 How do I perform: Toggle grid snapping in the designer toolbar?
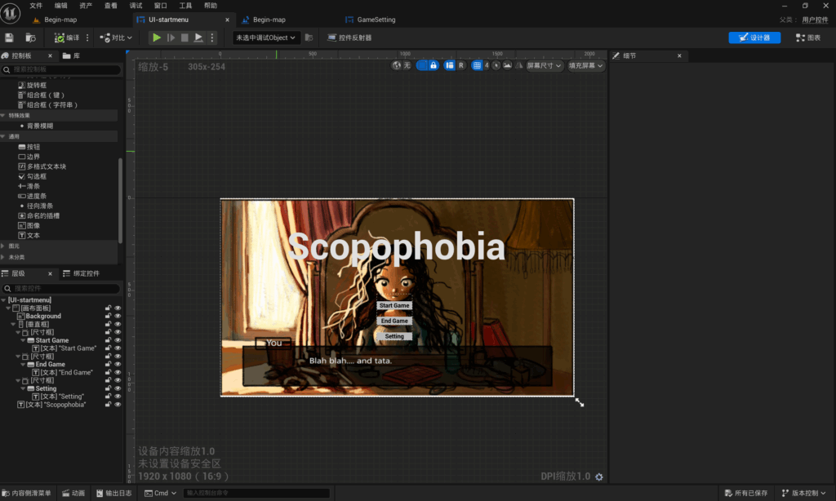[477, 65]
